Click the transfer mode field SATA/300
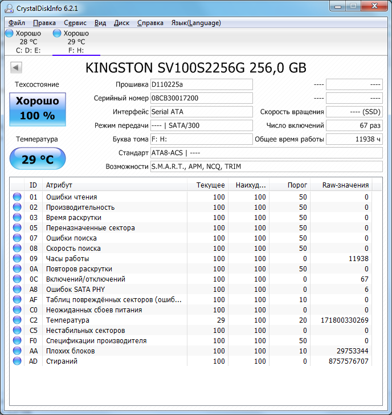 [x=202, y=125]
